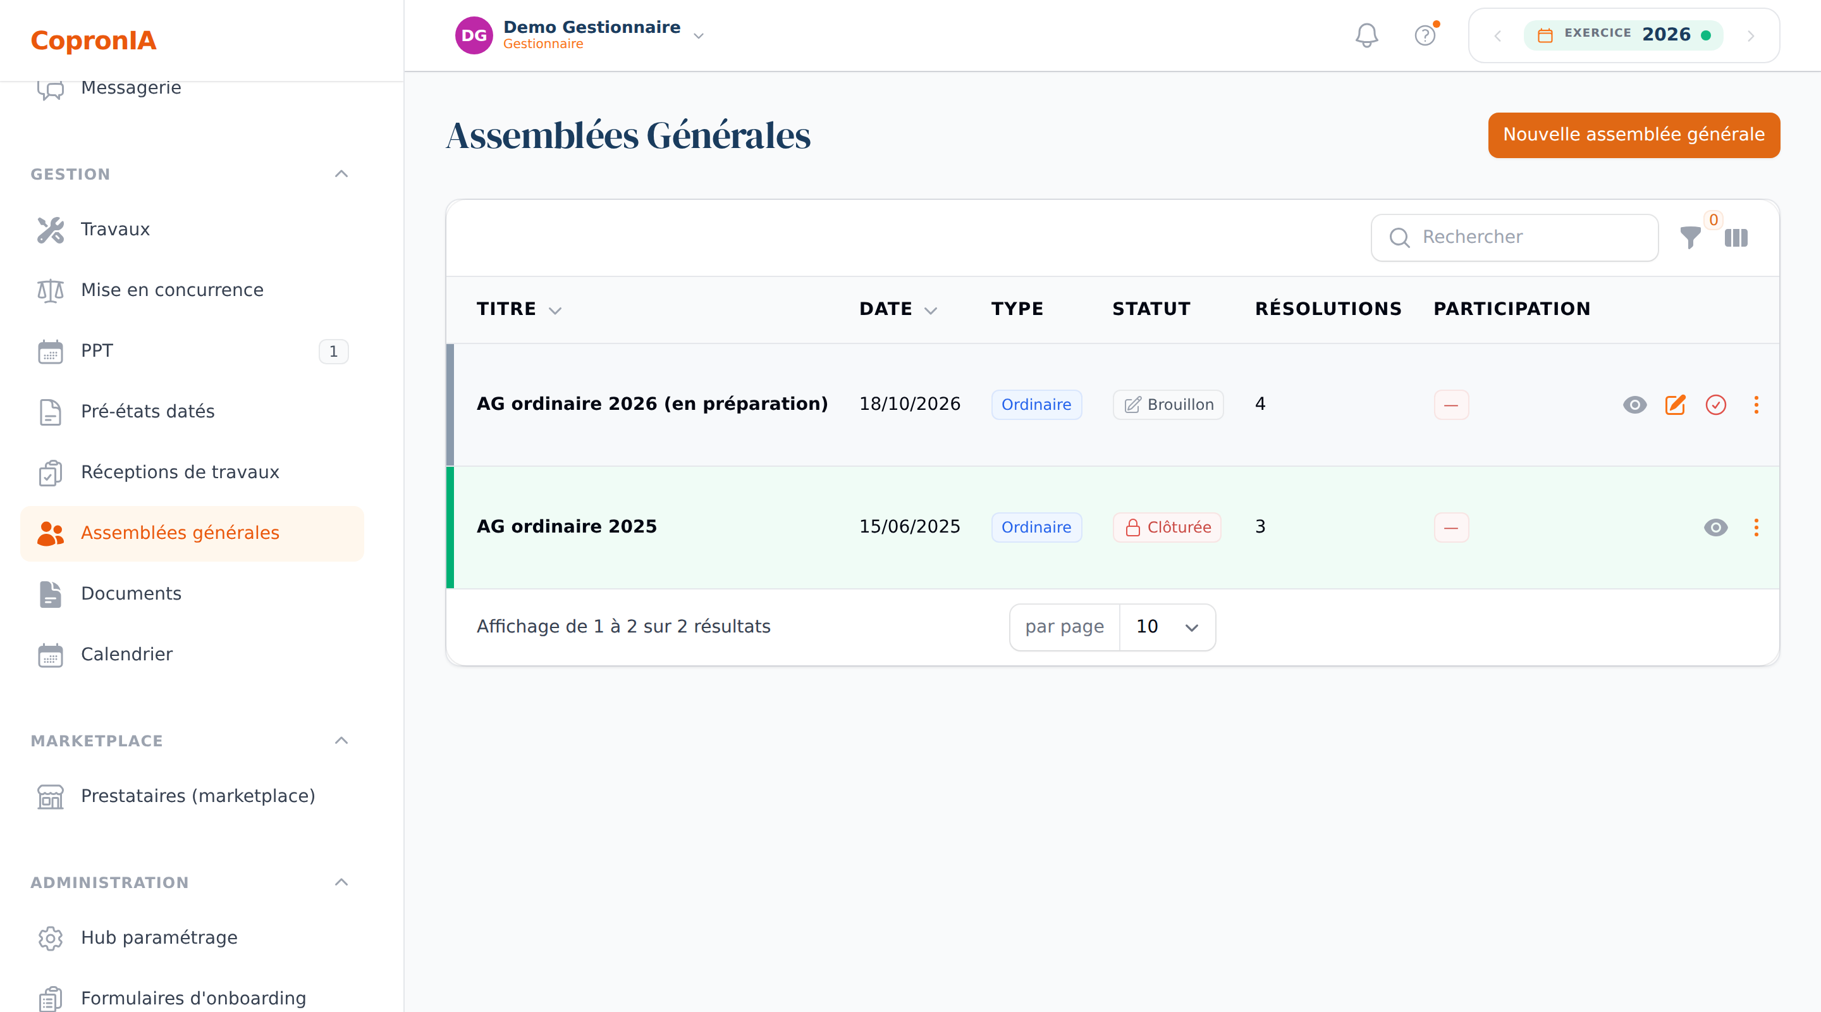Open Calendrier in sidebar
This screenshot has height=1012, width=1821.
192,655
